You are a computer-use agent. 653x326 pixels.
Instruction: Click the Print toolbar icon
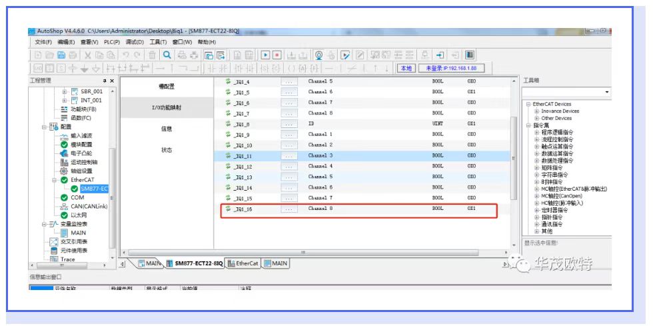tap(73, 55)
